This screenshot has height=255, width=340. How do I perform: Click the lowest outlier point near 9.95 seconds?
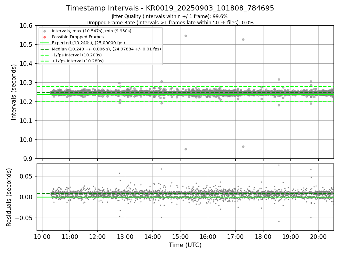pos(186,149)
